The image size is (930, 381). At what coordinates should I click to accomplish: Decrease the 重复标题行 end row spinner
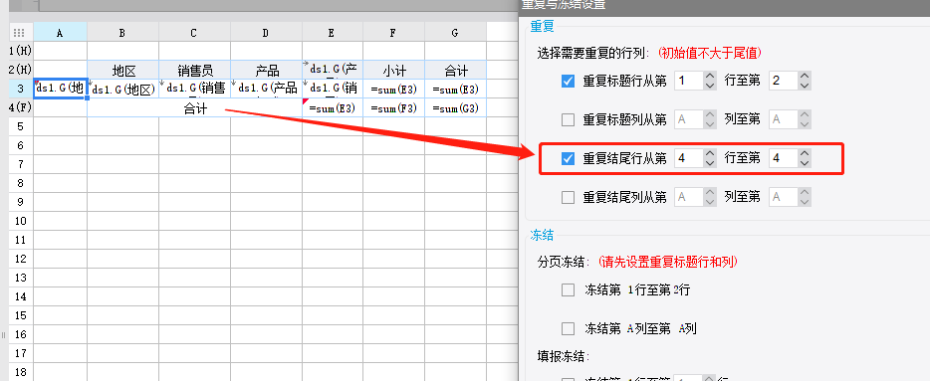pyautogui.click(x=805, y=86)
